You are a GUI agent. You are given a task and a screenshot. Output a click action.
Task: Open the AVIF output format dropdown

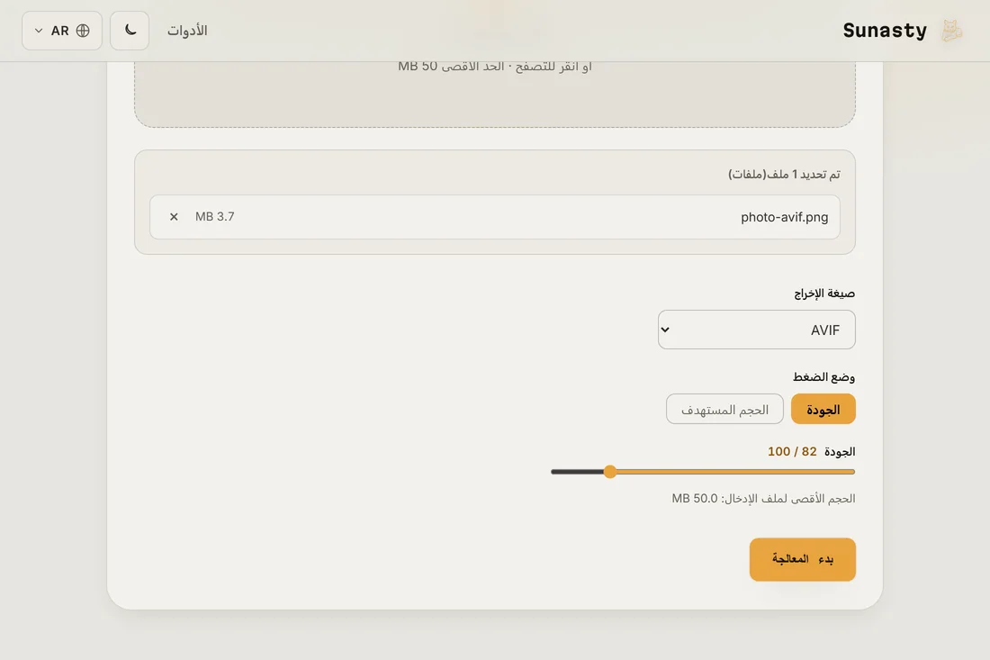756,330
